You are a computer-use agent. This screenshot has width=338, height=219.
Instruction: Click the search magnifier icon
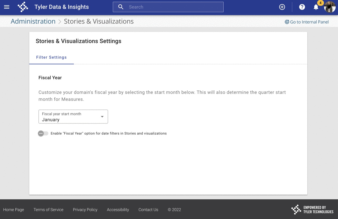click(121, 7)
